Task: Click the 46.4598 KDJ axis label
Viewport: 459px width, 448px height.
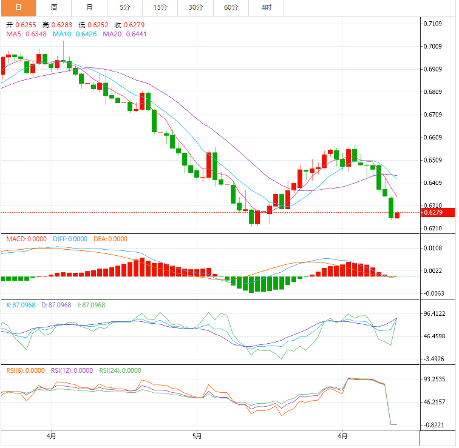Action: (x=435, y=336)
